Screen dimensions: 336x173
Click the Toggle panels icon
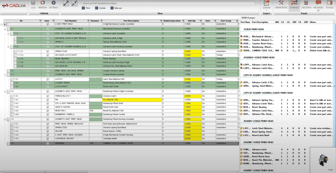(330, 3)
